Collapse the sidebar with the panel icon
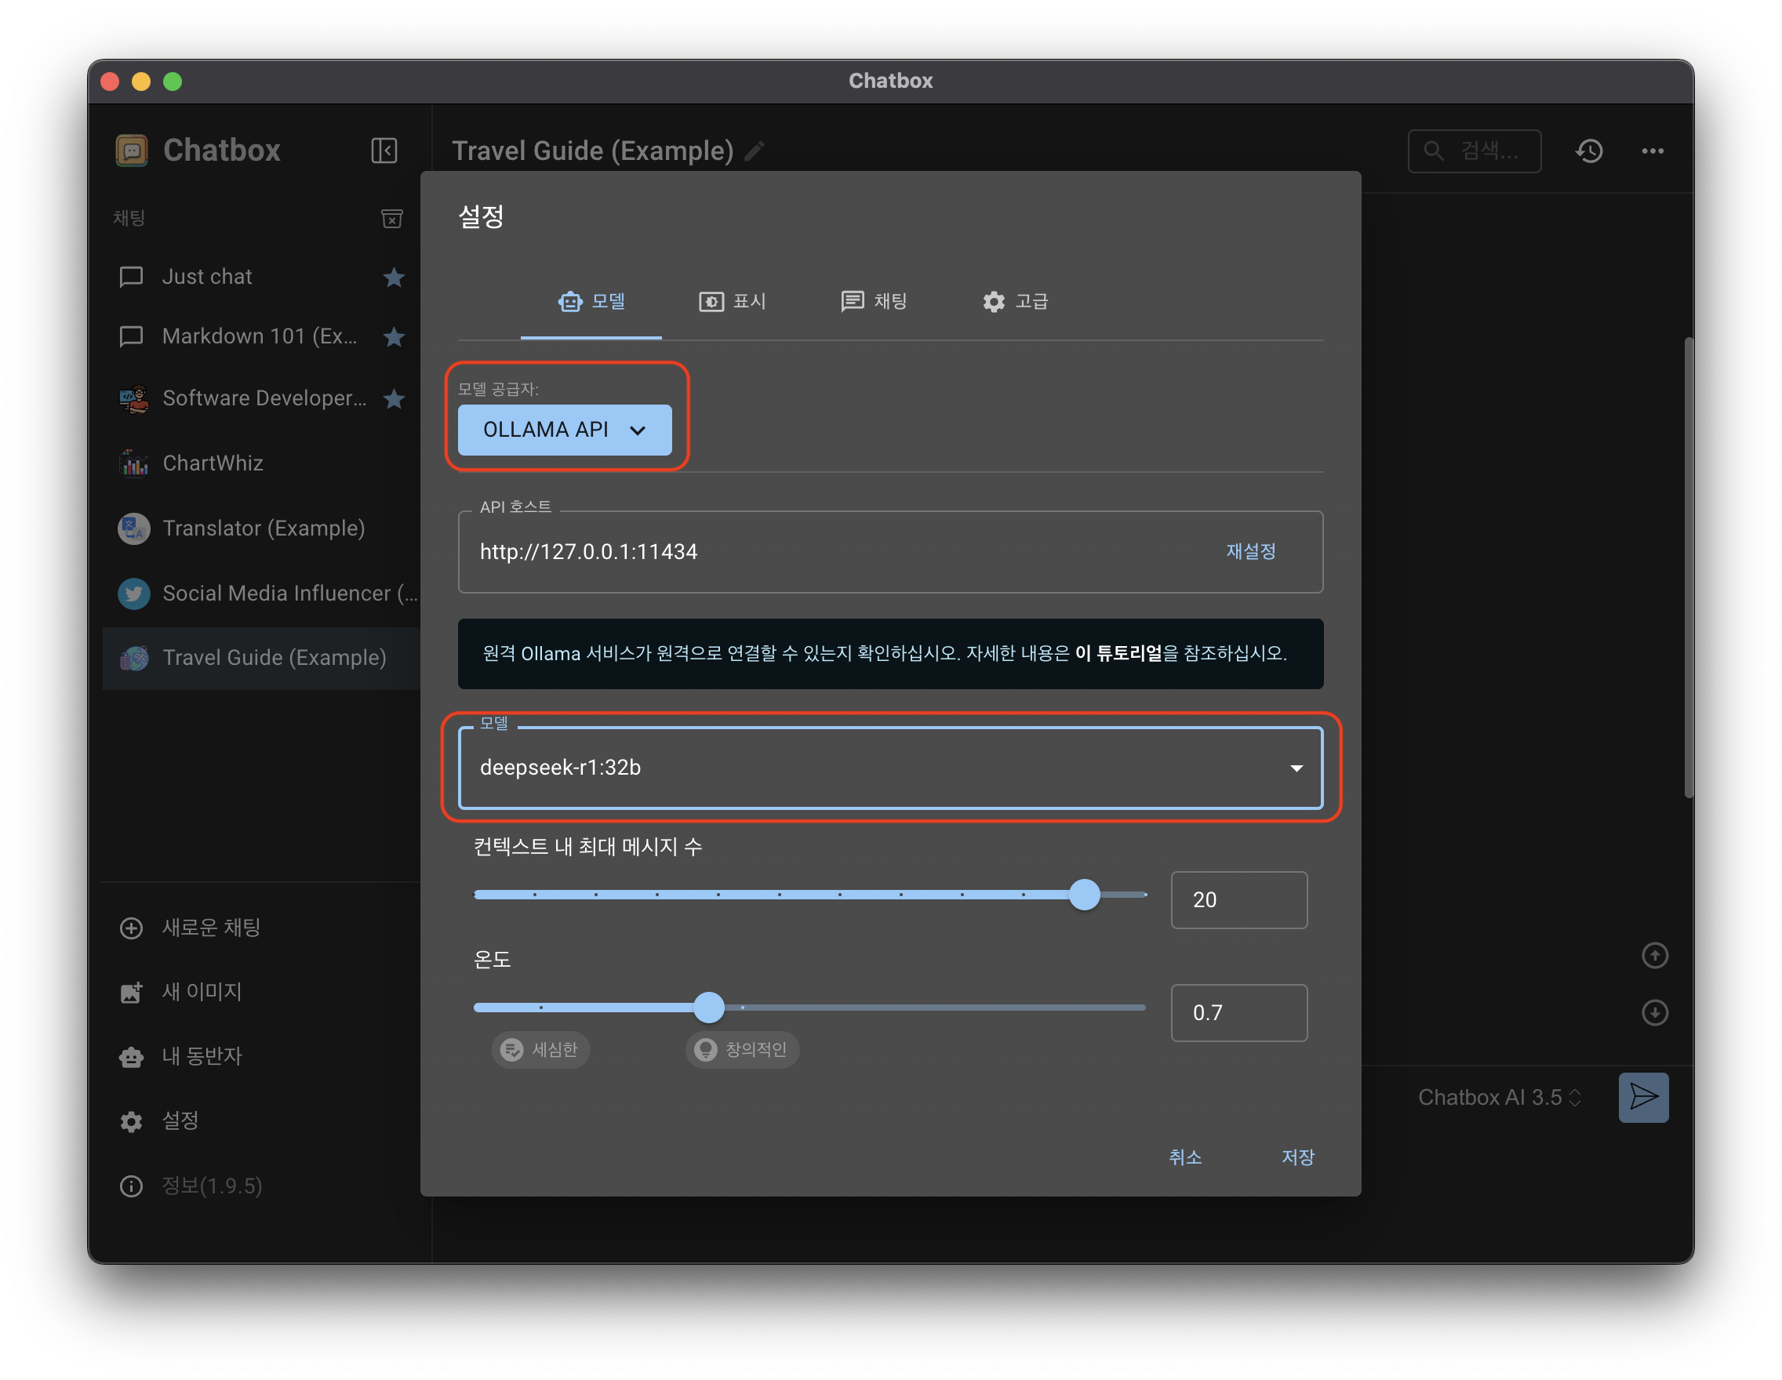Image resolution: width=1782 pixels, height=1380 pixels. (x=384, y=151)
